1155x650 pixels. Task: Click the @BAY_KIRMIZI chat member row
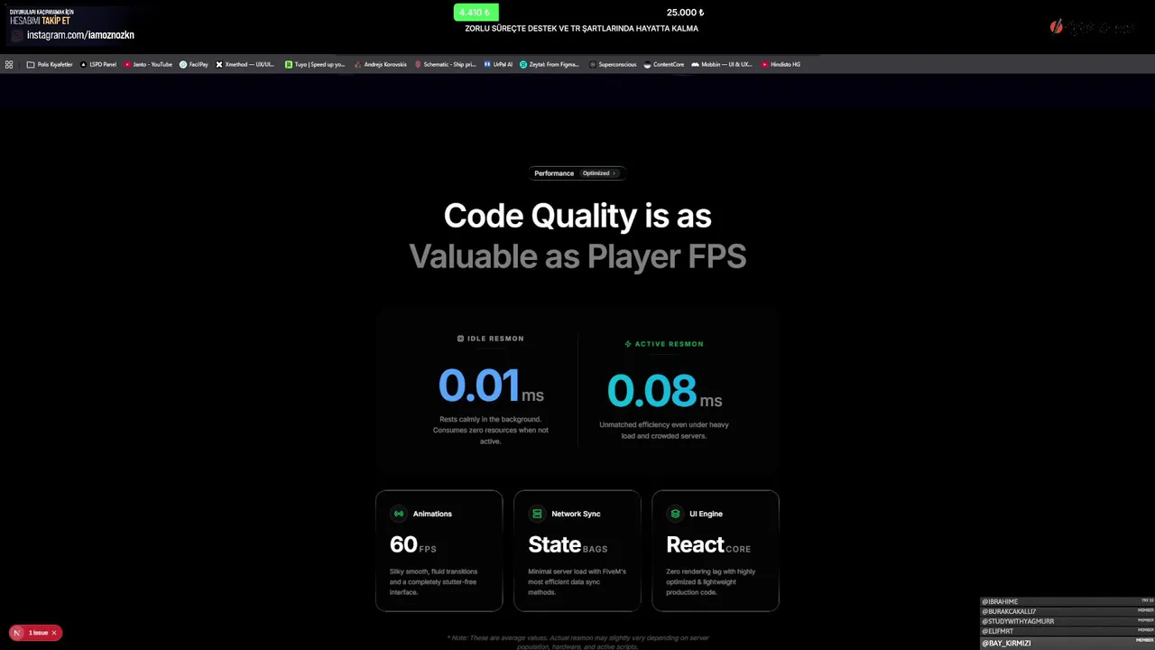coord(1067,643)
